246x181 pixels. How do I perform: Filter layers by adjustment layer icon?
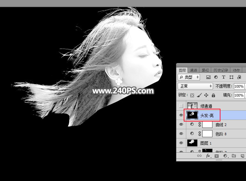(x=216, y=77)
